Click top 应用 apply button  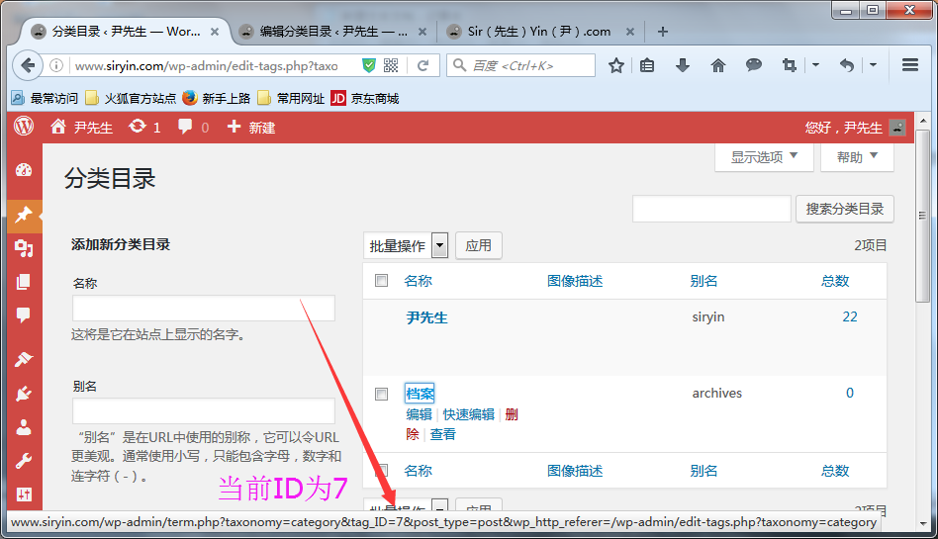(479, 245)
